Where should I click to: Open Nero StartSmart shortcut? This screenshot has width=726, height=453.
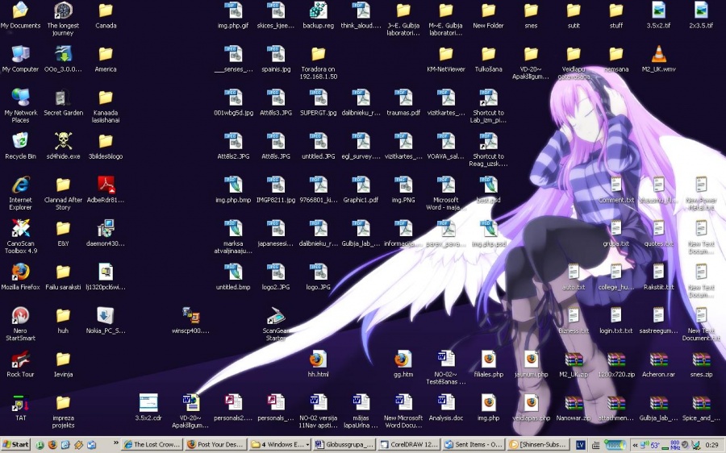(20, 323)
